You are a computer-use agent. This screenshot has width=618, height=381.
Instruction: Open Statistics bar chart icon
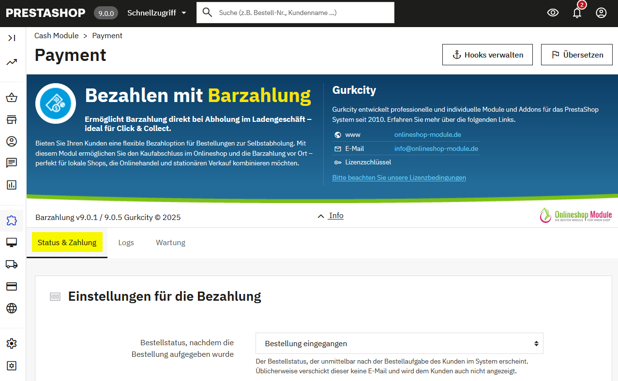[x=12, y=185]
